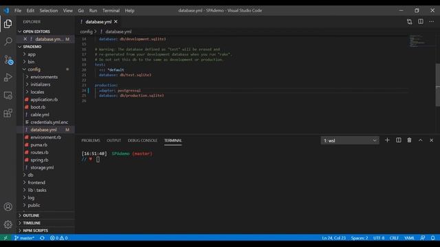
Task: Click config in the breadcrumb path
Action: point(86,32)
